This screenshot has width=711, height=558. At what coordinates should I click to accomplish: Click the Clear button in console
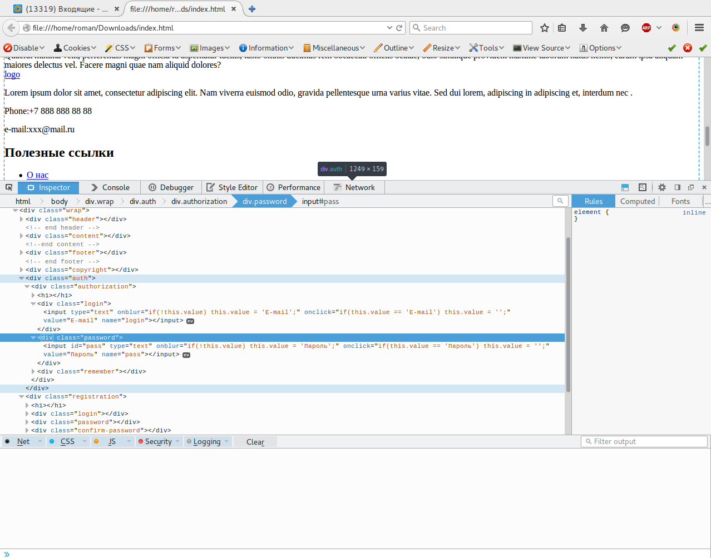tap(255, 442)
